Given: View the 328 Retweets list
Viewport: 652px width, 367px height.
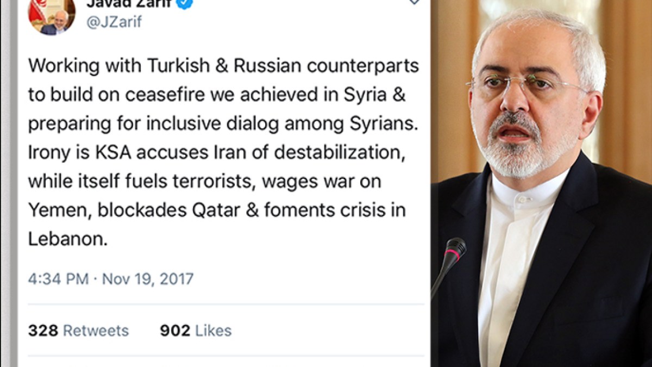Looking at the screenshot, I should click(78, 331).
